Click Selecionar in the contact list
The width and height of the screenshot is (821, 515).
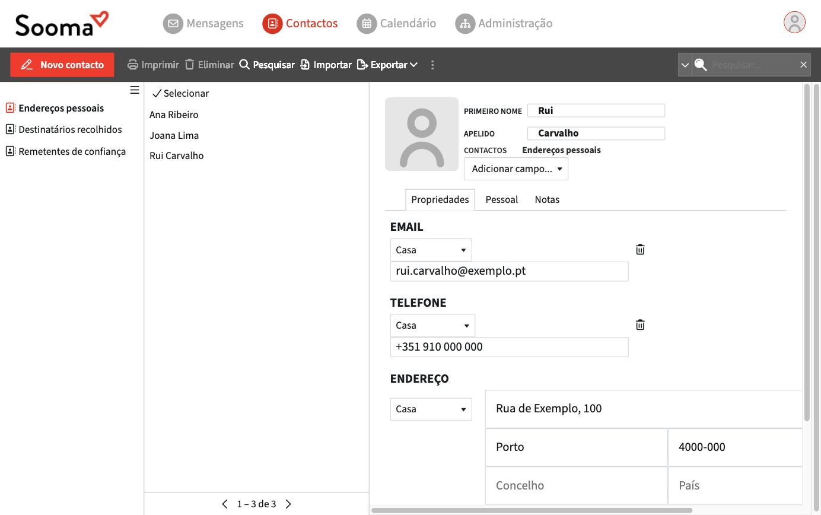[x=181, y=94]
